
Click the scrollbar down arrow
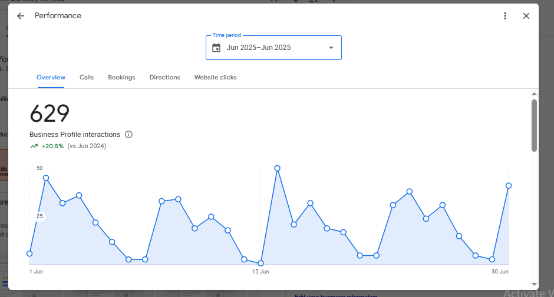[534, 283]
